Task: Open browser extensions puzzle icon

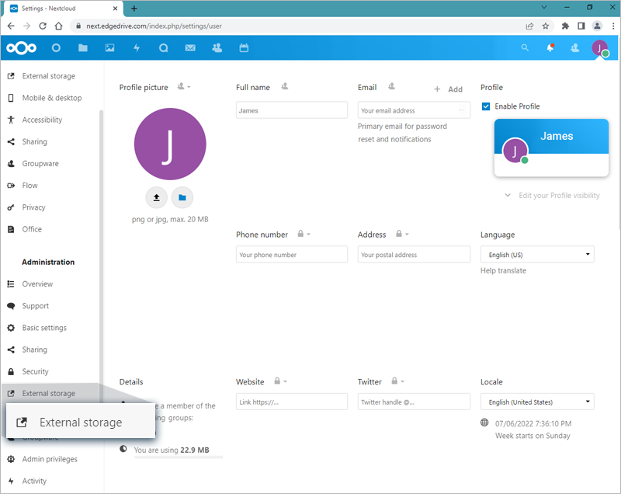Action: 565,26
